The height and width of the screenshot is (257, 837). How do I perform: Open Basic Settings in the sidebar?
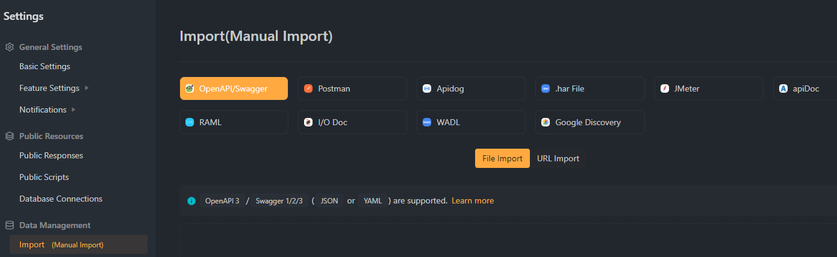pyautogui.click(x=45, y=66)
